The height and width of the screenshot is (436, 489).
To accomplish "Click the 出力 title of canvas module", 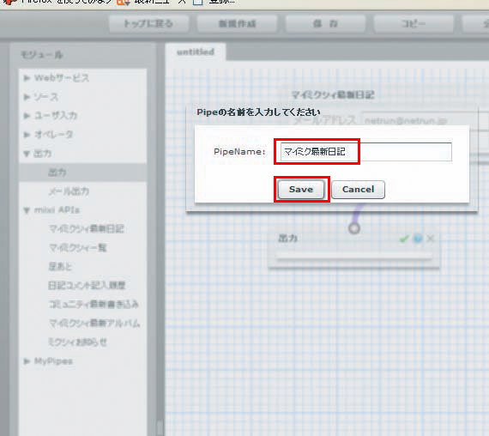I will point(287,239).
